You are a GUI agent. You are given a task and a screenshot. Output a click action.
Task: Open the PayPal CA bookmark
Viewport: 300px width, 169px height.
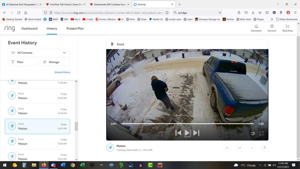click(156, 20)
